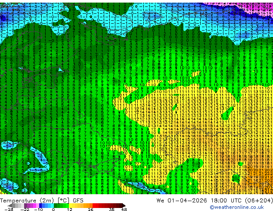Click the "(06+204)" forecast run label
273x211 pixels.
[259, 201]
